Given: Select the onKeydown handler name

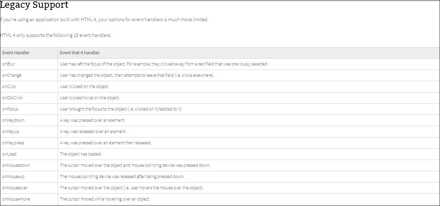Looking at the screenshot, I should point(13,120).
